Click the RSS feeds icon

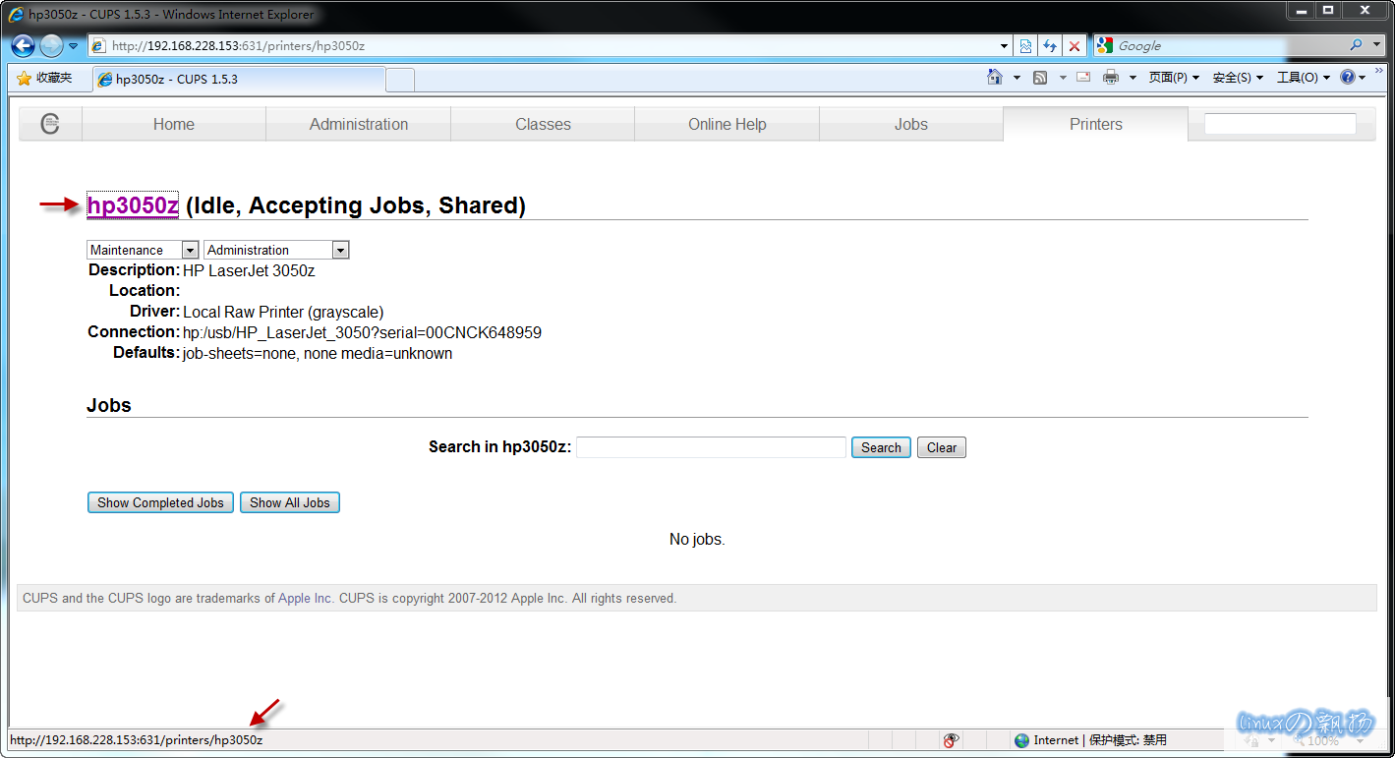[1040, 77]
